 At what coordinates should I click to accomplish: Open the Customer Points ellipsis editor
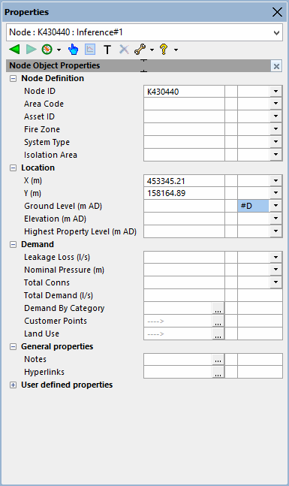pos(218,321)
